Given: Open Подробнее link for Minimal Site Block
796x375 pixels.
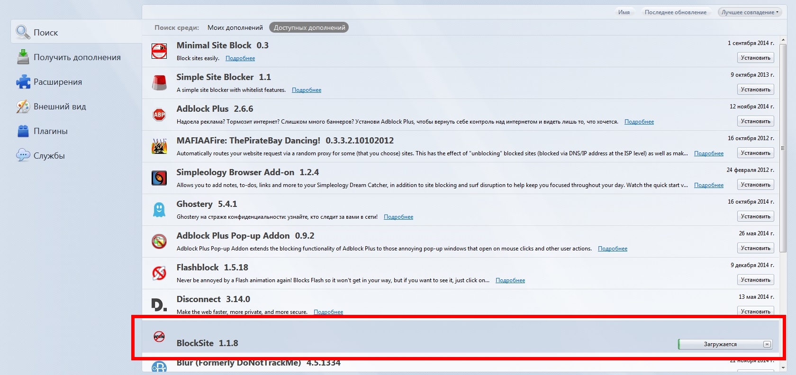Looking at the screenshot, I should click(240, 58).
